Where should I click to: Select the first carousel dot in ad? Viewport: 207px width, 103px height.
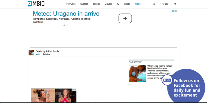64,25
